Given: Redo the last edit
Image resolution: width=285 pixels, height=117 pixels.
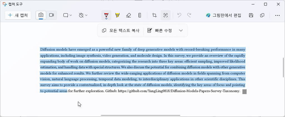Looking at the screenshot, I should coord(189,15).
